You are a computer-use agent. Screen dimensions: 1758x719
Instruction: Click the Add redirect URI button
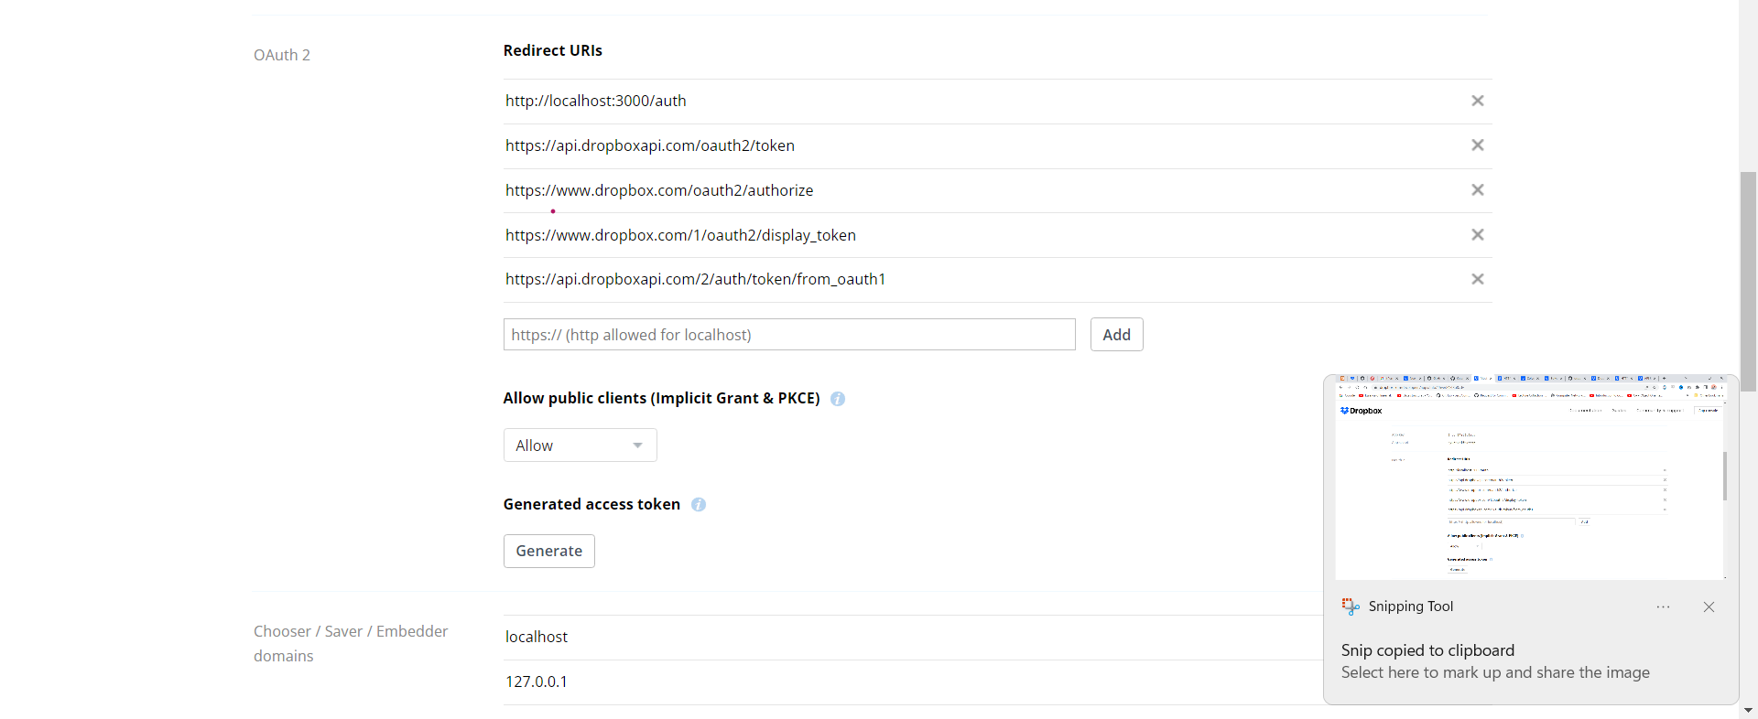1116,335
